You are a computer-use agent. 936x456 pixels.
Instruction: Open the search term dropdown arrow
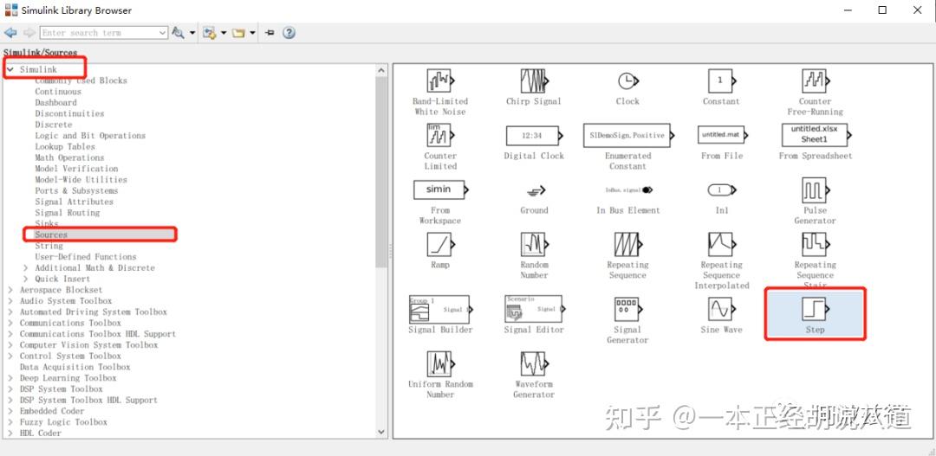click(x=163, y=33)
